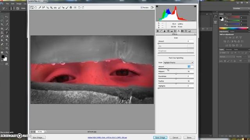Open the Layers blend mode Normal dropdown
The height and width of the screenshot is (140, 250).
tap(227, 57)
